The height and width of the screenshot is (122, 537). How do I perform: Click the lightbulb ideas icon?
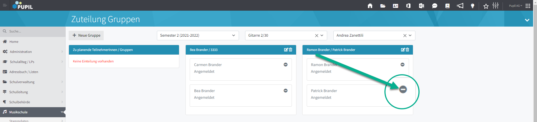tap(473, 6)
